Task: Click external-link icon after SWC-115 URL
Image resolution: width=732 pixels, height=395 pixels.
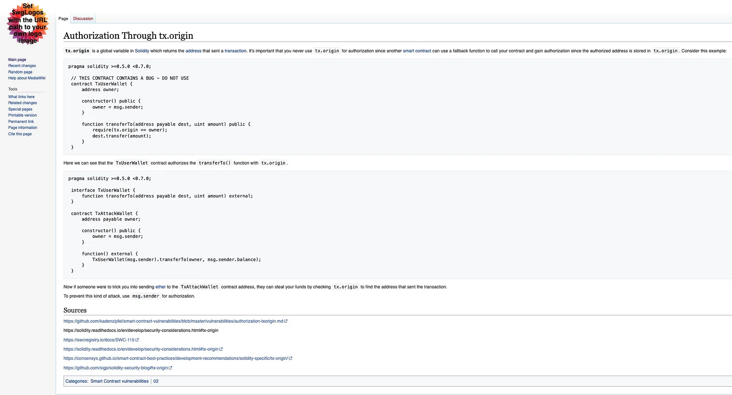Action: point(137,340)
